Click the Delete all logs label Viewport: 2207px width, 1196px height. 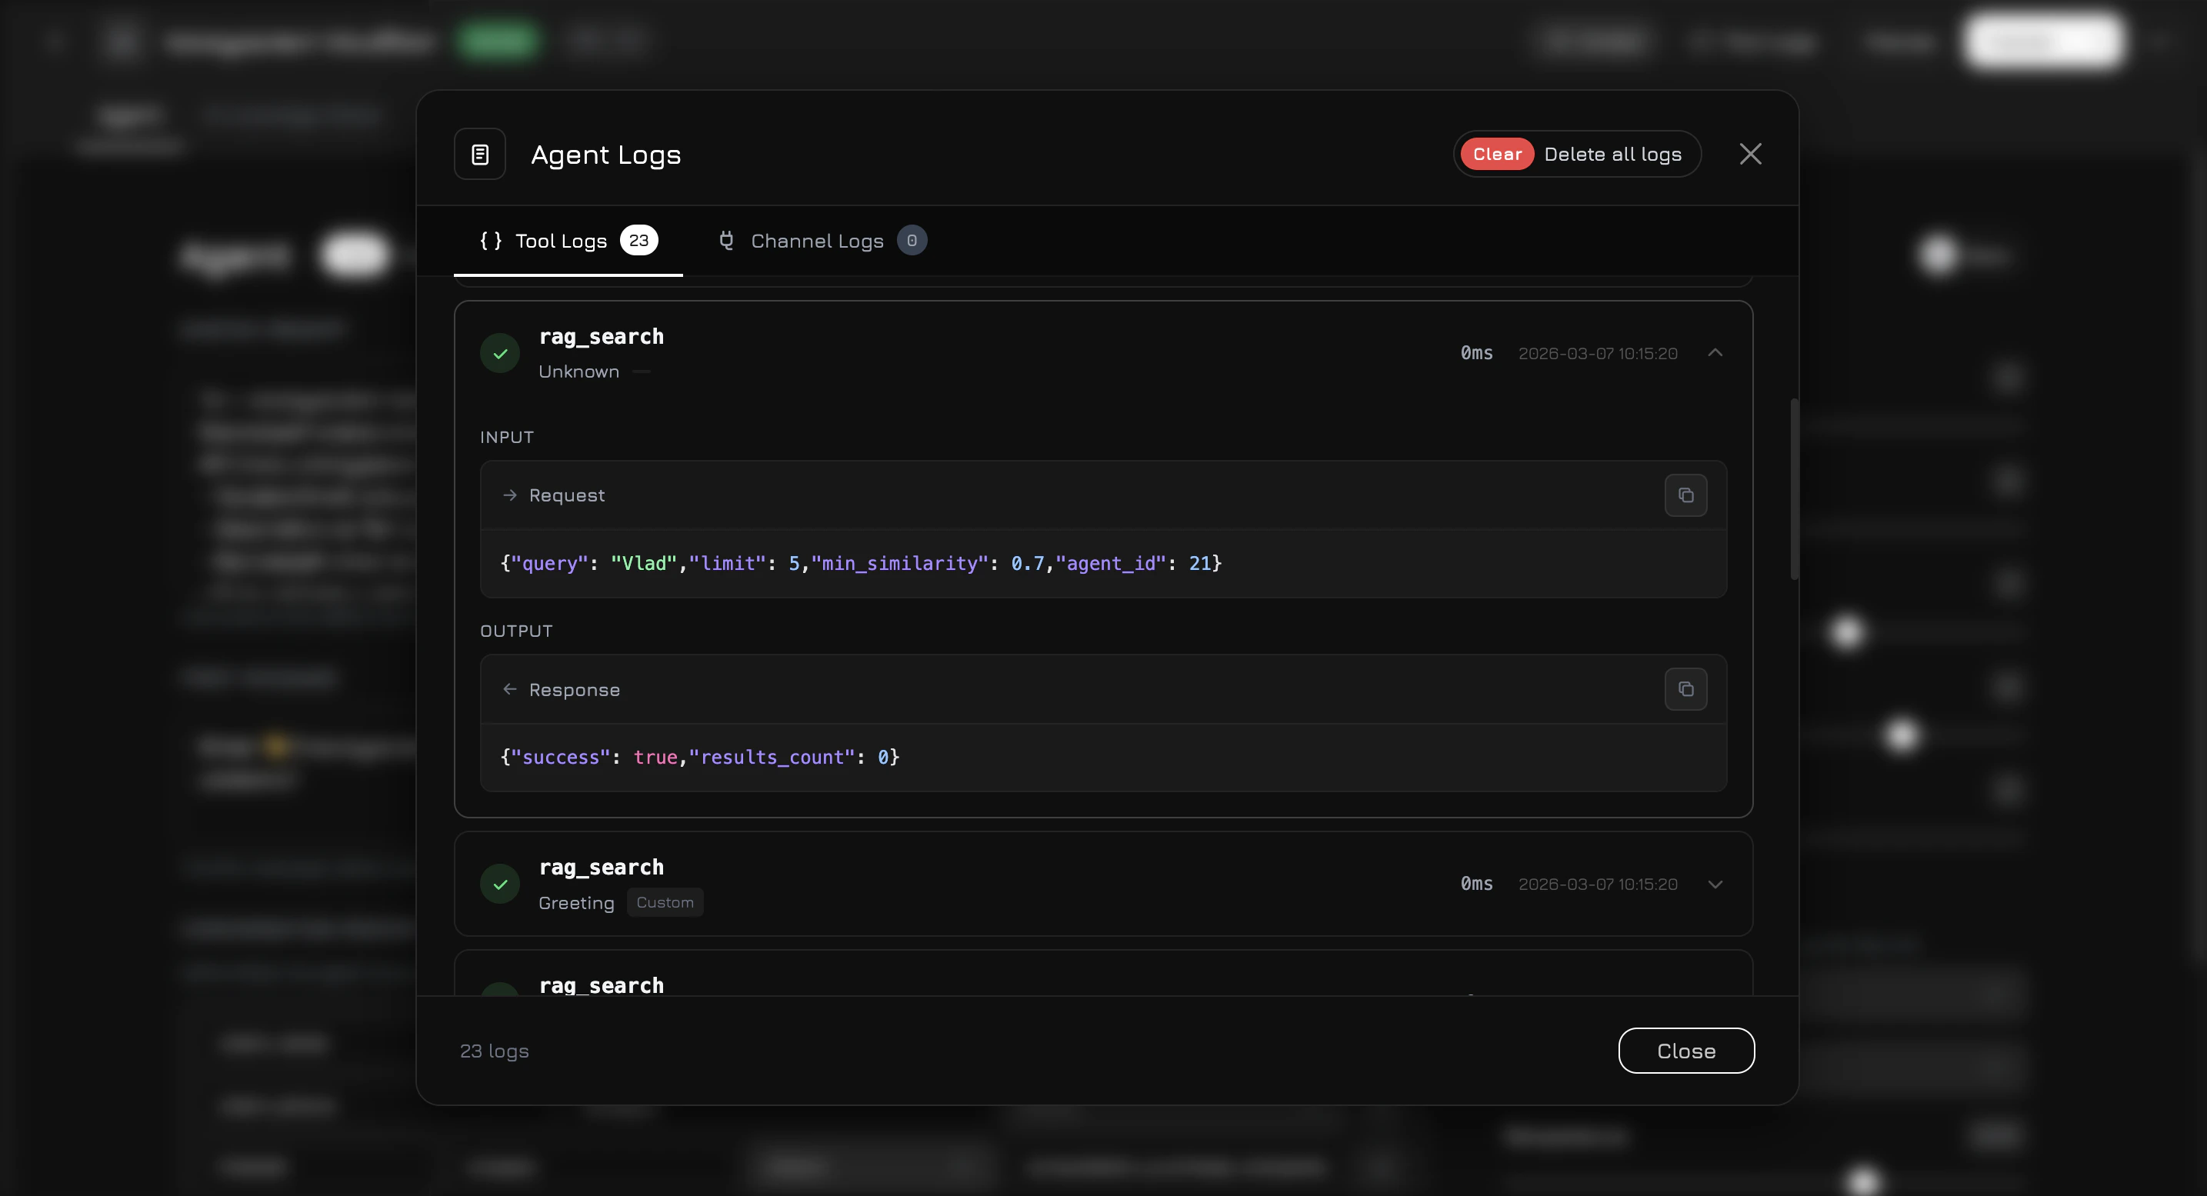[1612, 155]
